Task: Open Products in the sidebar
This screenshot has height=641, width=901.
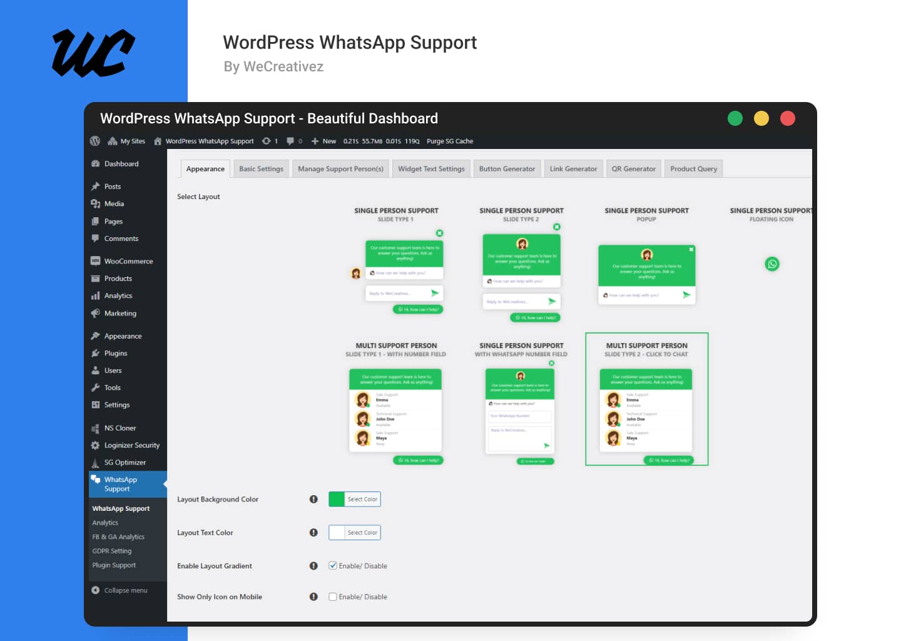Action: (118, 279)
